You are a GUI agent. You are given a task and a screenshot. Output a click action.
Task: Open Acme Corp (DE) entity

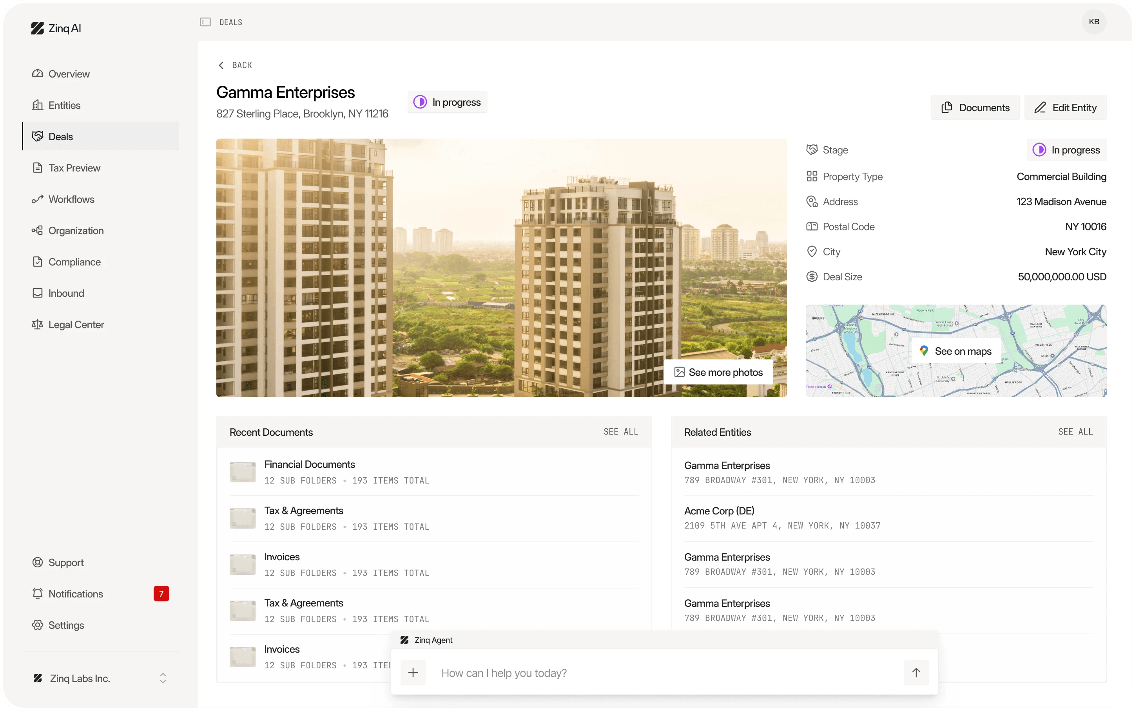888,518
